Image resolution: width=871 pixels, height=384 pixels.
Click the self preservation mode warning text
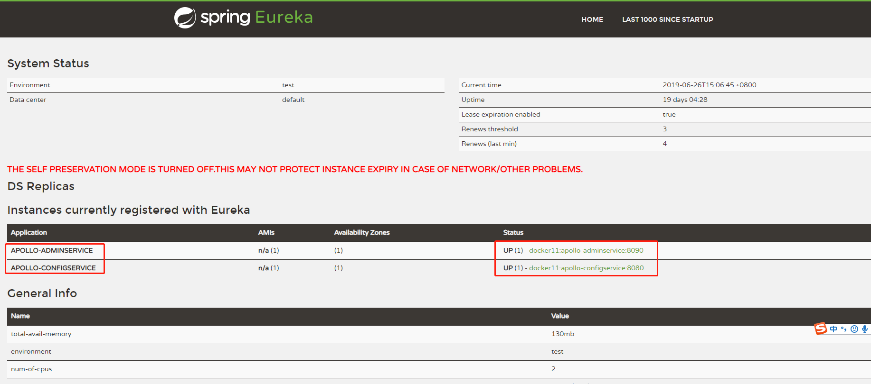pos(295,169)
